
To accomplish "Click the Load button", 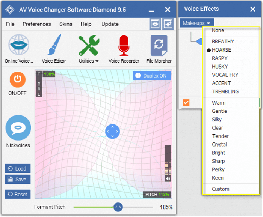I will pos(18,169).
